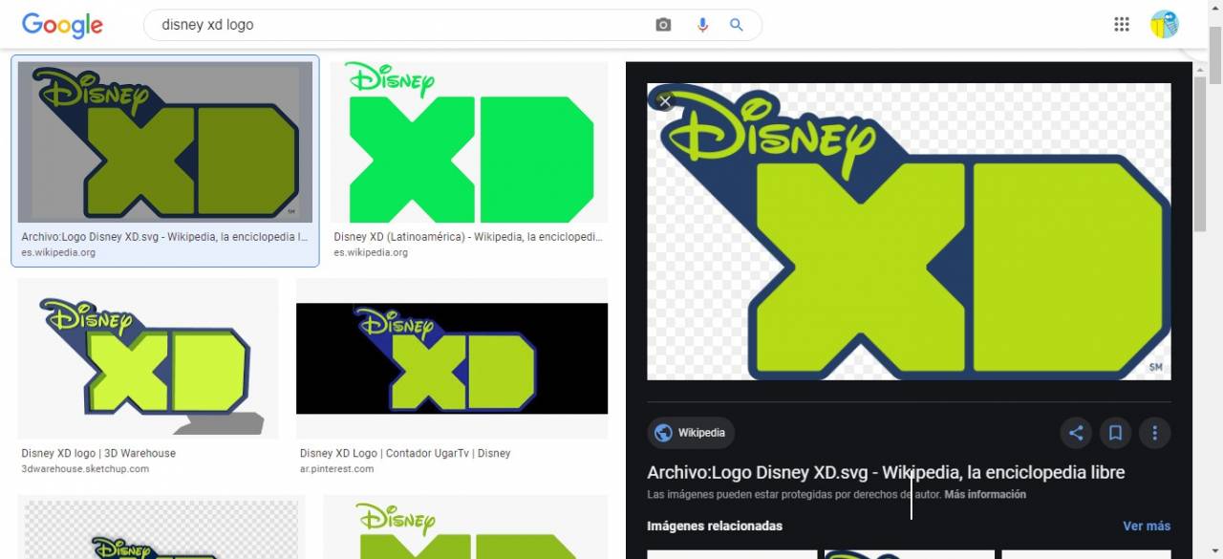
Task: Click 'Ver más' related images
Action: coord(1147,526)
